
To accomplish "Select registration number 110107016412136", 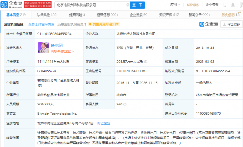I will point(131,71).
